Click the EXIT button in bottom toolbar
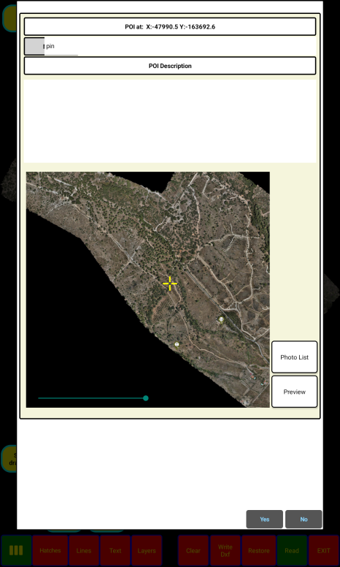Image resolution: width=340 pixels, height=567 pixels. click(323, 550)
